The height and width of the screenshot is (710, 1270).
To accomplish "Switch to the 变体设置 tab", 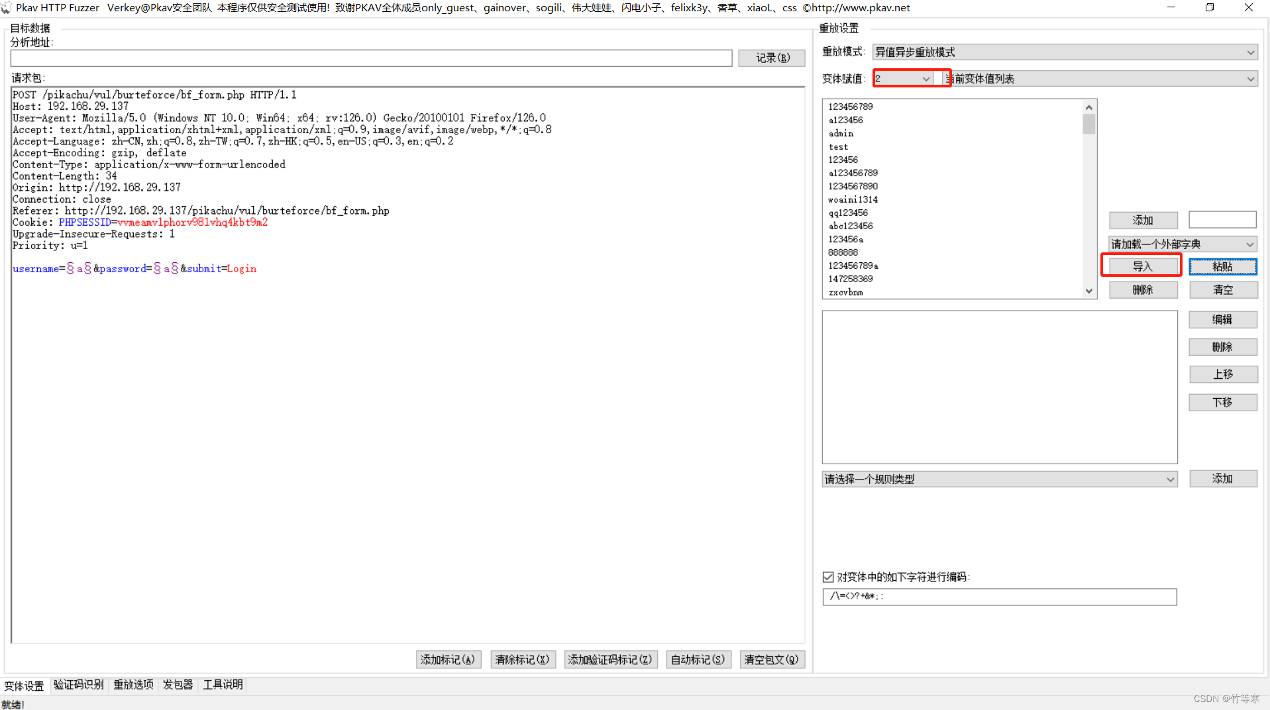I will pyautogui.click(x=25, y=685).
